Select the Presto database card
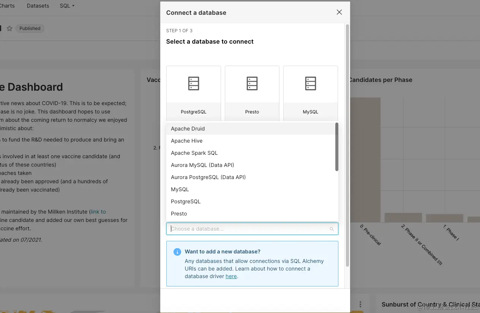 click(x=252, y=93)
